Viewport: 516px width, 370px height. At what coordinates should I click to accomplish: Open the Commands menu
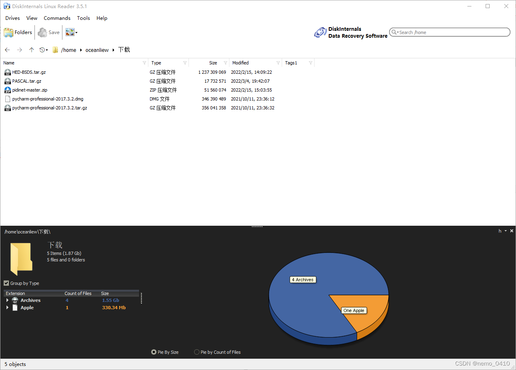click(57, 18)
